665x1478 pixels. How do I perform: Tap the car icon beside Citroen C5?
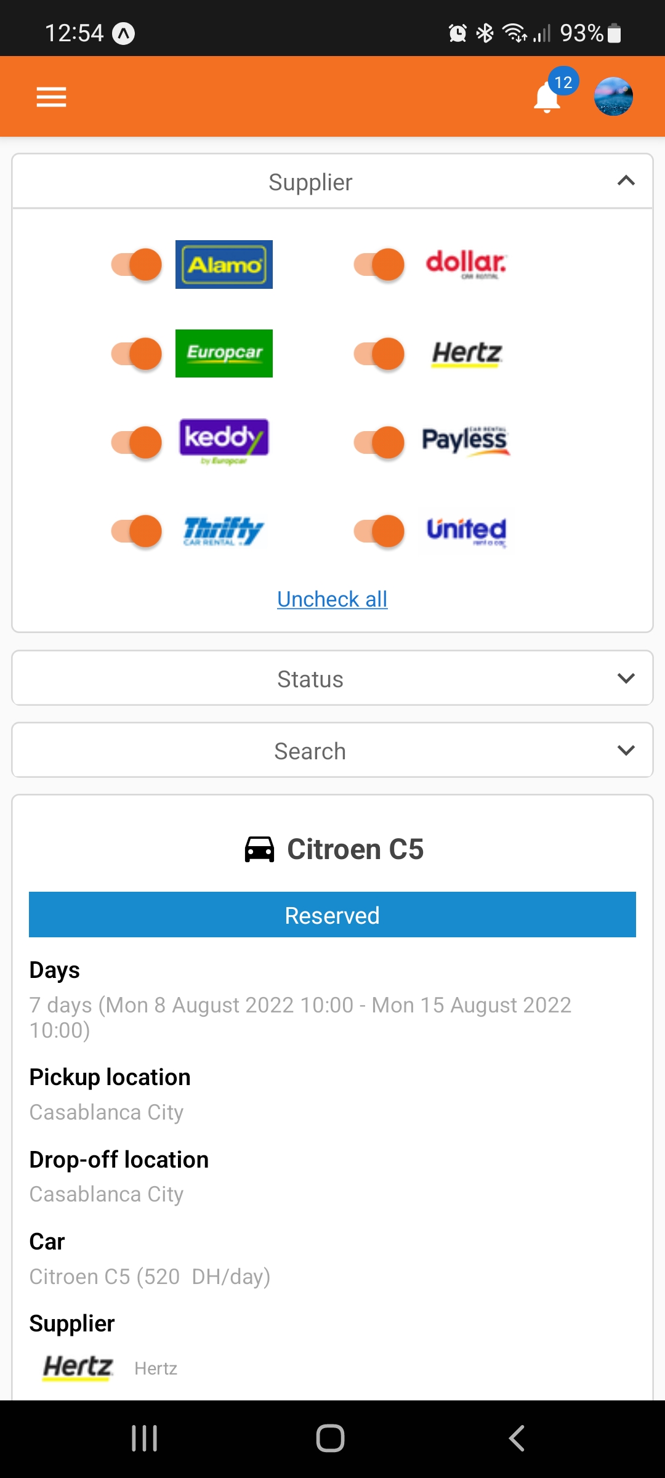point(259,849)
